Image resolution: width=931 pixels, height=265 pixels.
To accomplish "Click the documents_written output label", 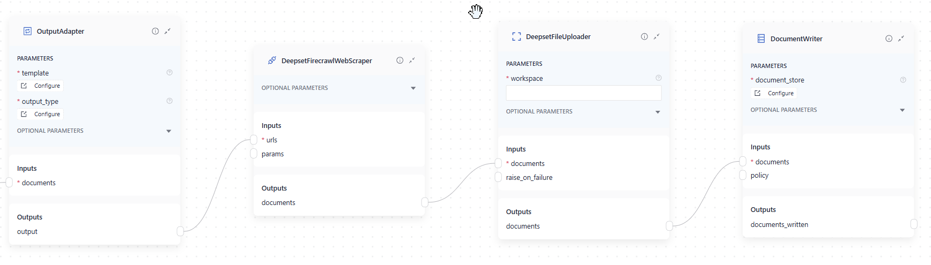I will pos(779,224).
